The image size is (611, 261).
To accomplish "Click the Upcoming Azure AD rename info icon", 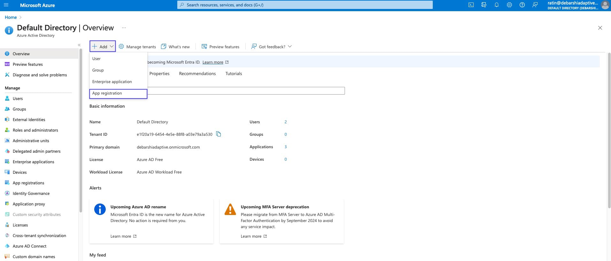I will (x=100, y=209).
